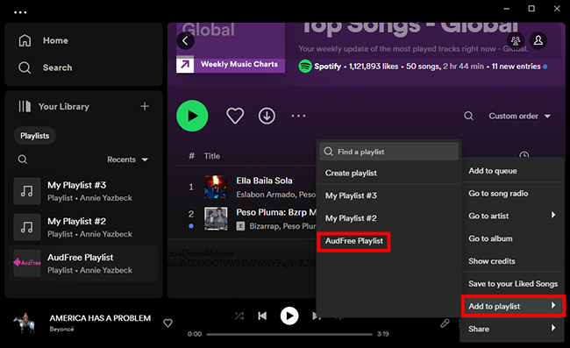Screen dimensions: 570x348
Task: Go back with the arrow button
Action: point(185,40)
